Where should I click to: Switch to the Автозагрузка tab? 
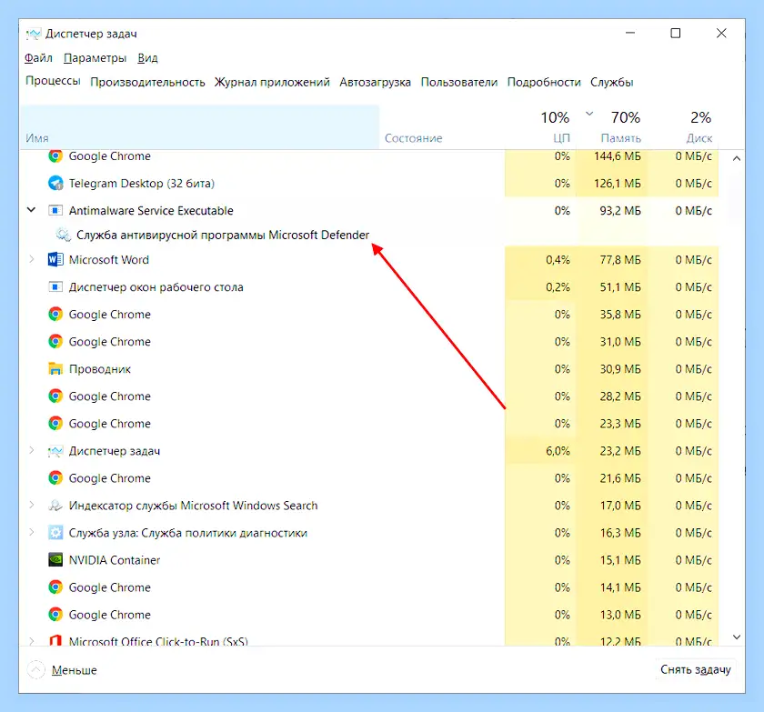click(375, 83)
